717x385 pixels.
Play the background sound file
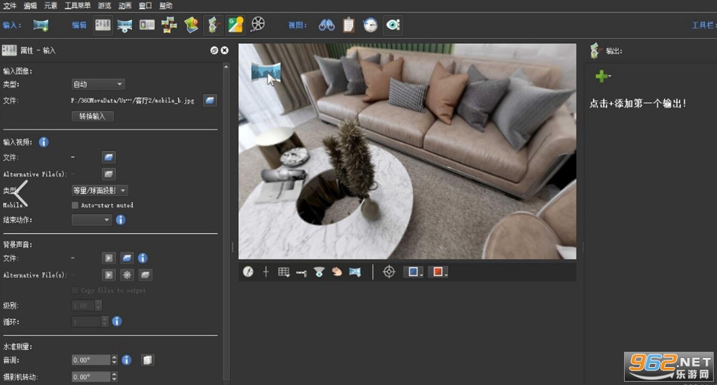(x=108, y=258)
